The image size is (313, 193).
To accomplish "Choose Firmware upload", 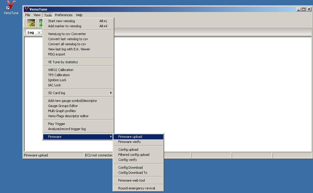I will 138,137.
